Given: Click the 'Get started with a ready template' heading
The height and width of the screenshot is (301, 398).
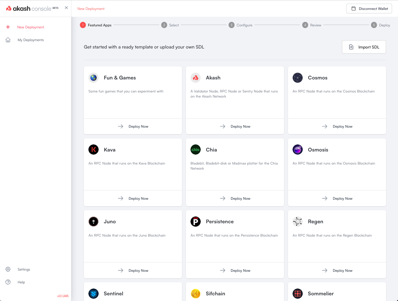Looking at the screenshot, I should (144, 47).
